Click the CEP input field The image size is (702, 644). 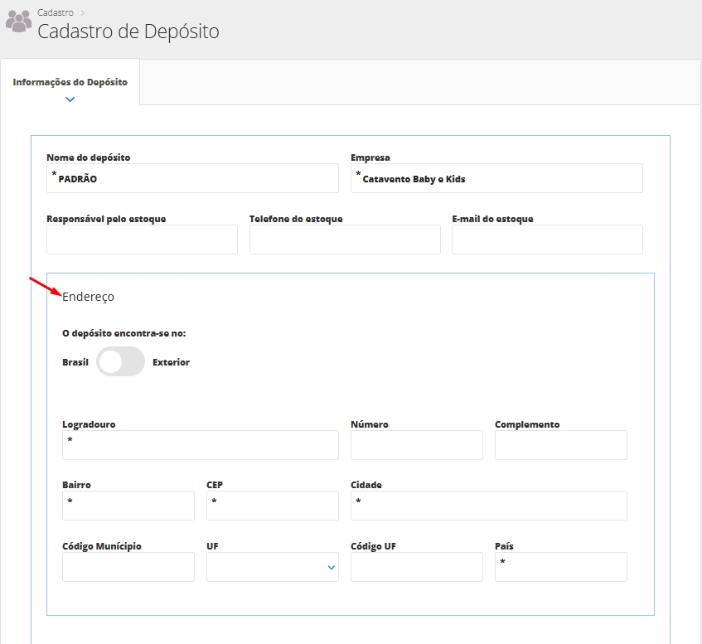272,506
